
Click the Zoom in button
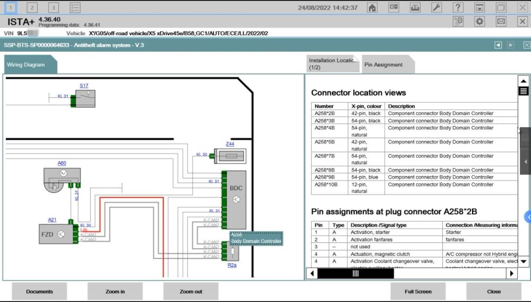[115, 291]
